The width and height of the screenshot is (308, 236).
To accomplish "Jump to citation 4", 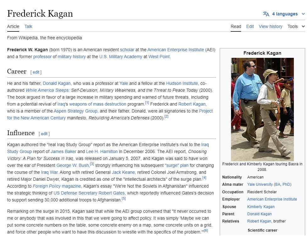I will pyautogui.click(x=204, y=178).
